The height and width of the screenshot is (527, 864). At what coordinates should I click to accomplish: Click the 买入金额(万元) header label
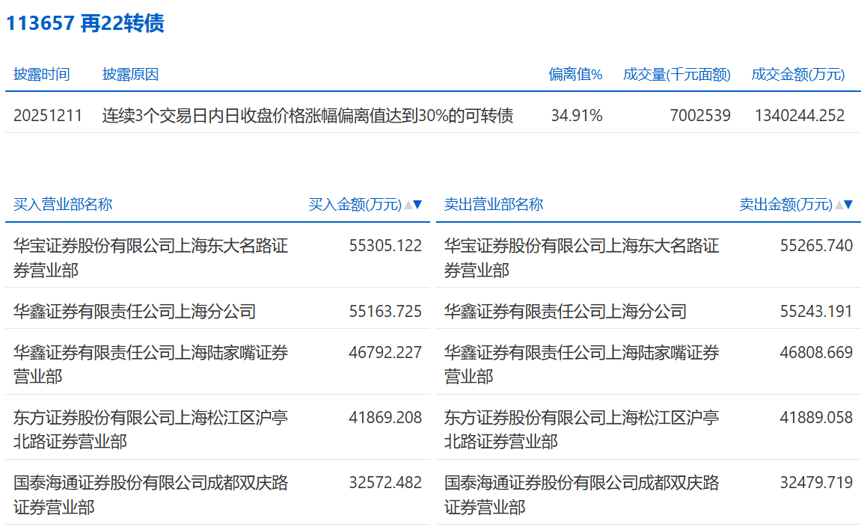pyautogui.click(x=355, y=205)
